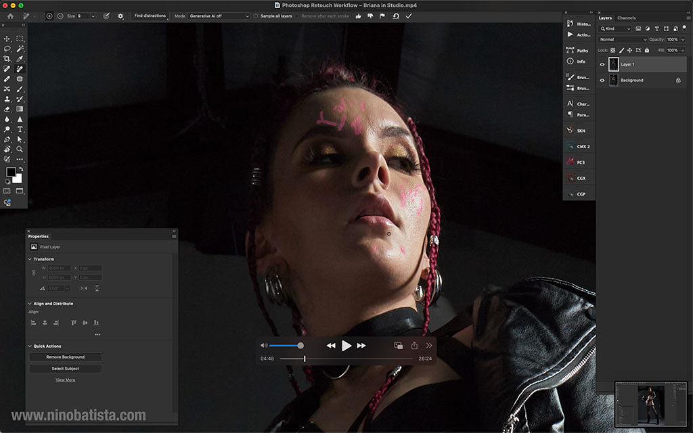Select the Crop tool

click(7, 60)
